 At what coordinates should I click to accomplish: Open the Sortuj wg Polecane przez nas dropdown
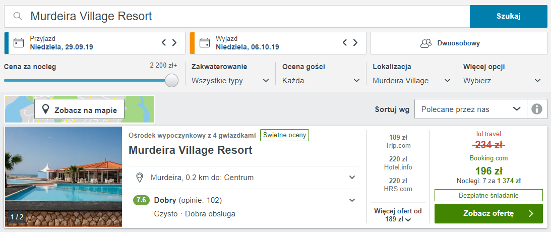[x=471, y=109]
